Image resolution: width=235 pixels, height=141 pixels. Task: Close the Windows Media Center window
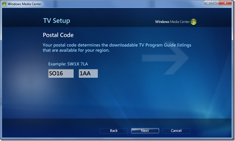[225, 3]
